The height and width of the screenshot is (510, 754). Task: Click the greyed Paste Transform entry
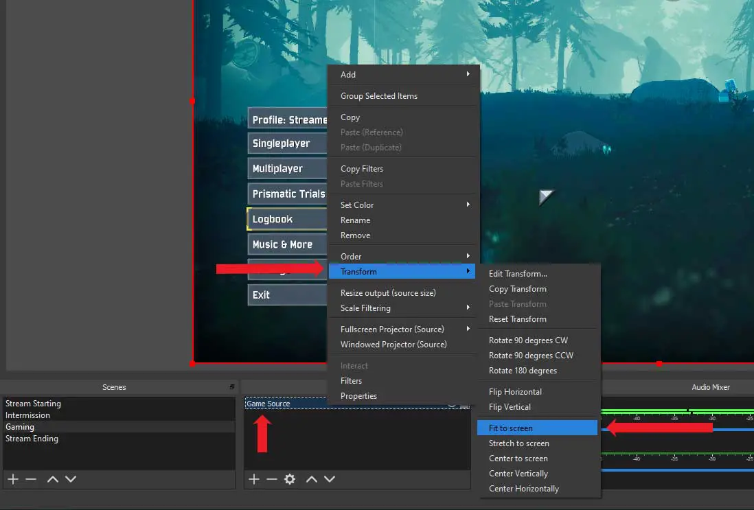tap(538, 304)
